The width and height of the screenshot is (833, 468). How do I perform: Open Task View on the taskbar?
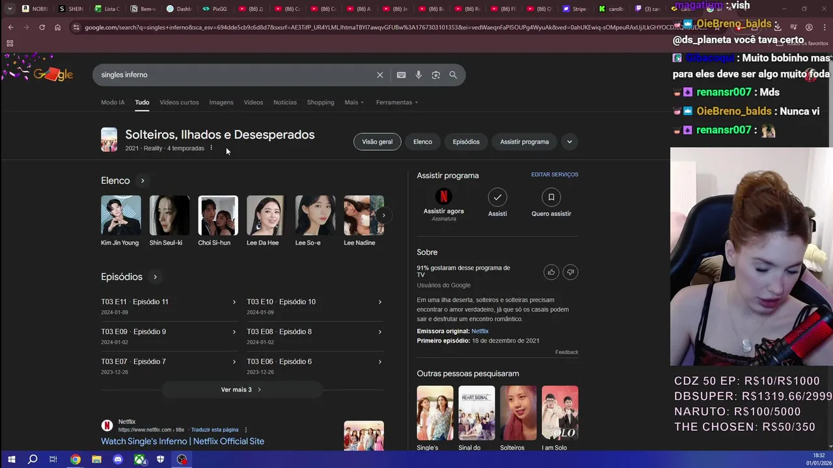(54, 460)
